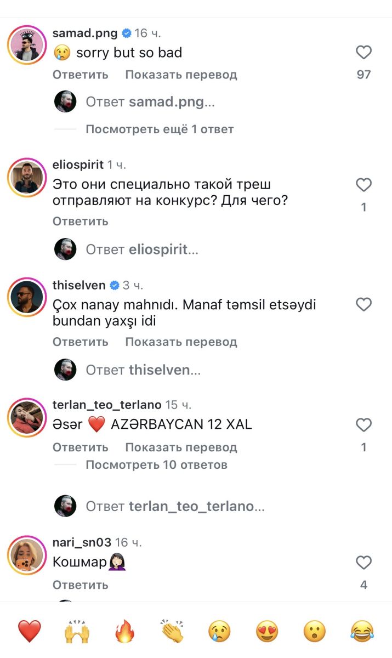Choose the clapping hands emoji

[x=172, y=632]
